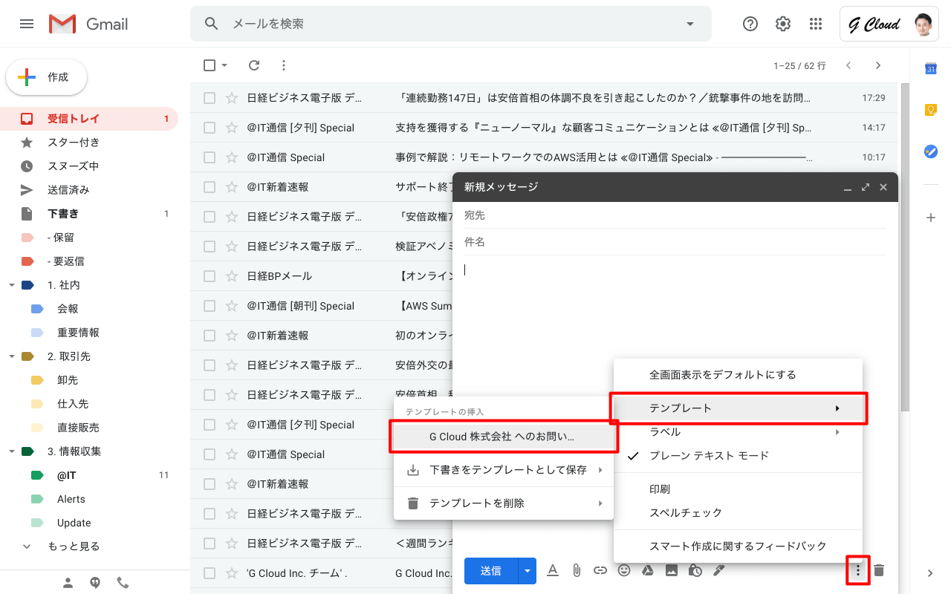Viewport: 951px width, 594px height.
Task: Click the 件名 subject field
Action: [x=675, y=242]
